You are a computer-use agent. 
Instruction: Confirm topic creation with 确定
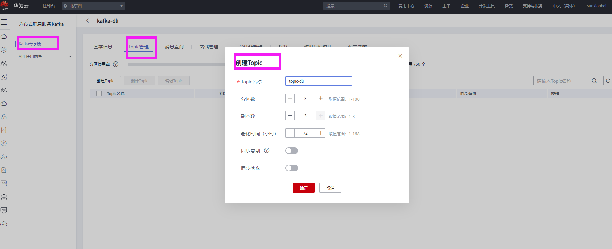click(304, 188)
